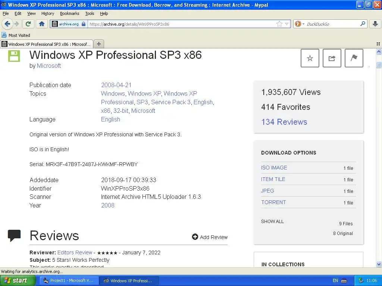Select the serial key text line
The height and width of the screenshot is (286, 382).
click(x=84, y=164)
